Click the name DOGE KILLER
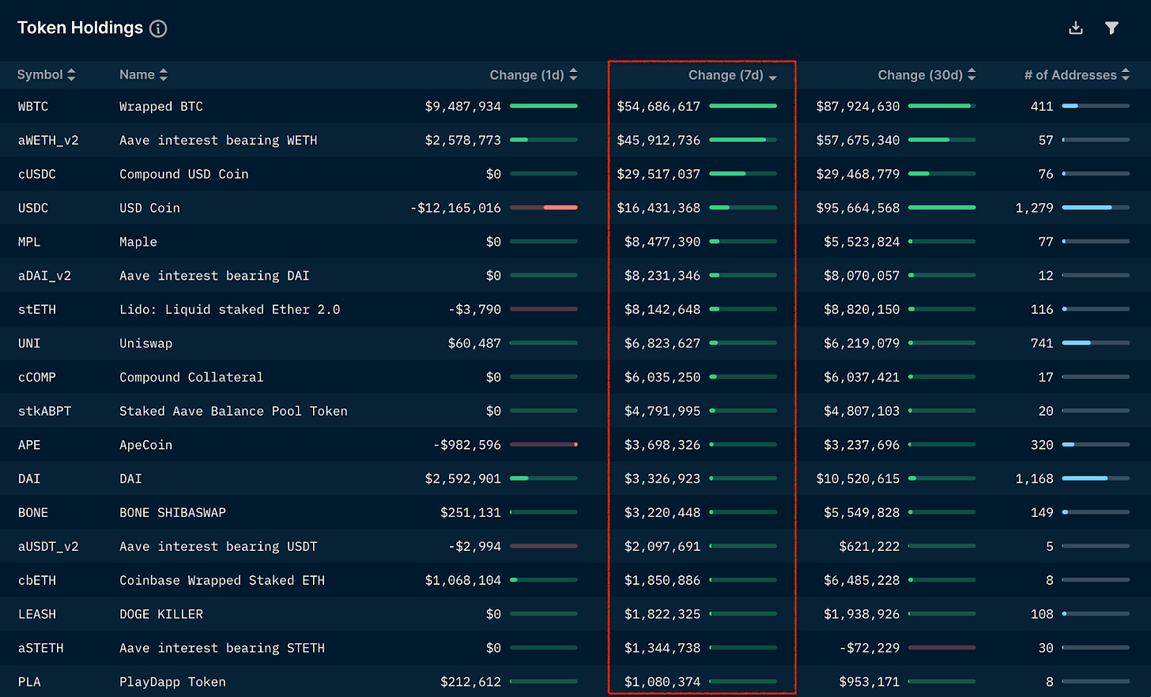This screenshot has width=1151, height=697. [161, 614]
